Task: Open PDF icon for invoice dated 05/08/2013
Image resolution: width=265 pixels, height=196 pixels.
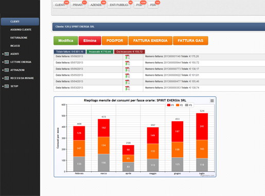Action: point(127,57)
